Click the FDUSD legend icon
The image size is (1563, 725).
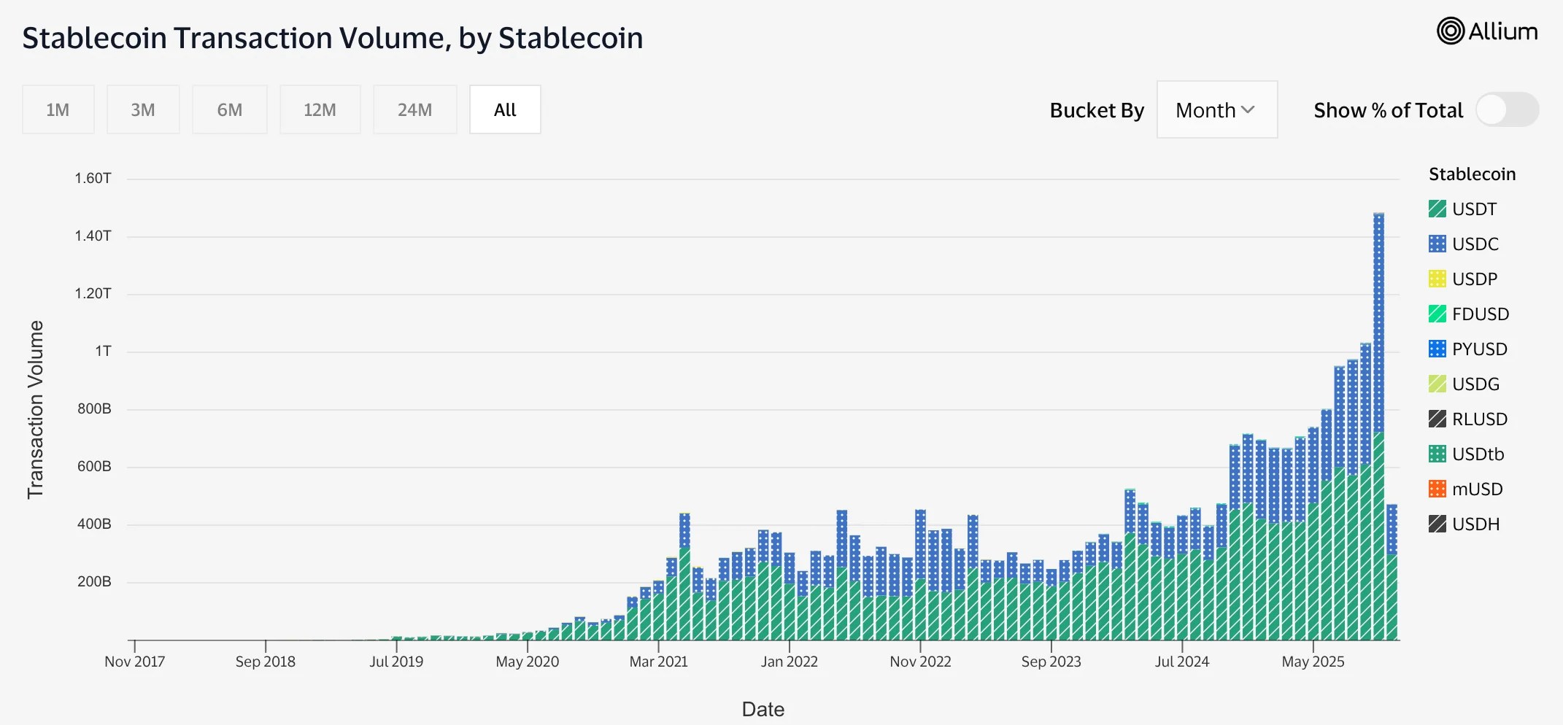pos(1436,314)
